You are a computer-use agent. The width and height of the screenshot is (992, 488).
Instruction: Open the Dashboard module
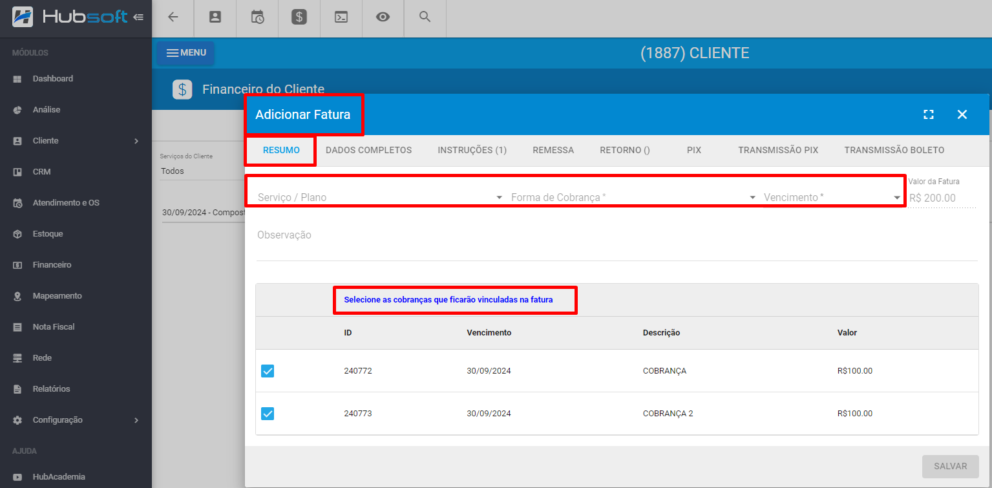76,79
